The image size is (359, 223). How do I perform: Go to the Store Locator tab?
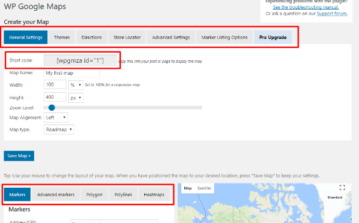127,37
